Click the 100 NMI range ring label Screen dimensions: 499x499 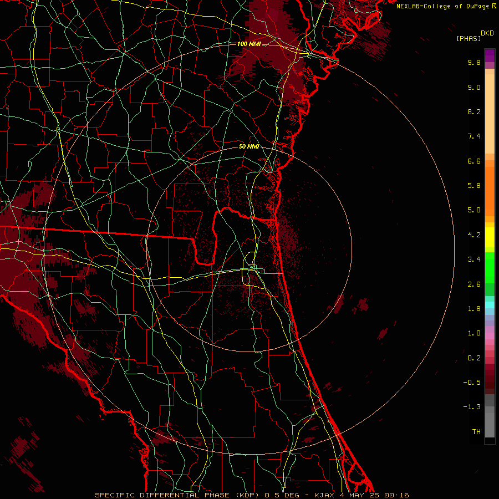point(249,44)
